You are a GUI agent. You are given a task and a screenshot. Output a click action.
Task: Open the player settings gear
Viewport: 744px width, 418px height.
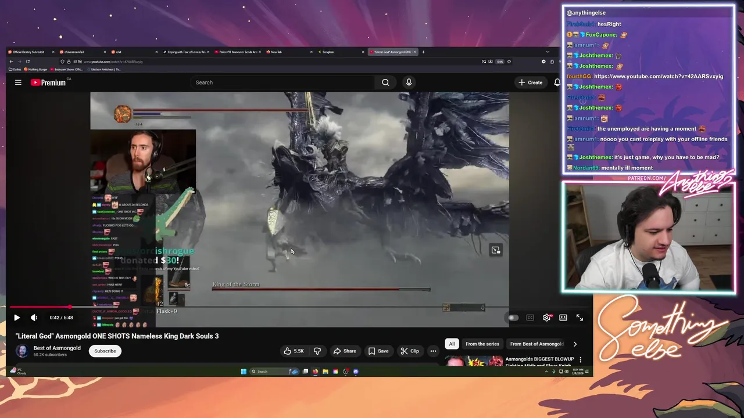(x=547, y=318)
